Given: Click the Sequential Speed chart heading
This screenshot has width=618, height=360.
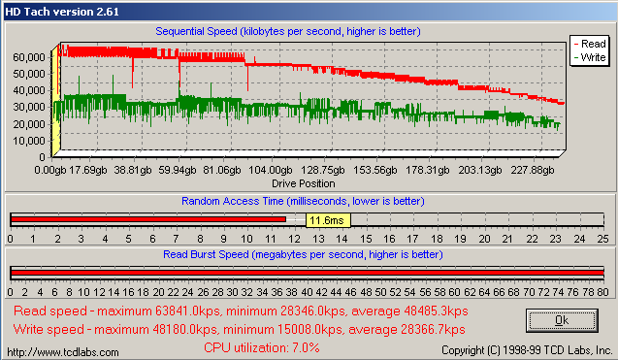Looking at the screenshot, I should (x=288, y=32).
